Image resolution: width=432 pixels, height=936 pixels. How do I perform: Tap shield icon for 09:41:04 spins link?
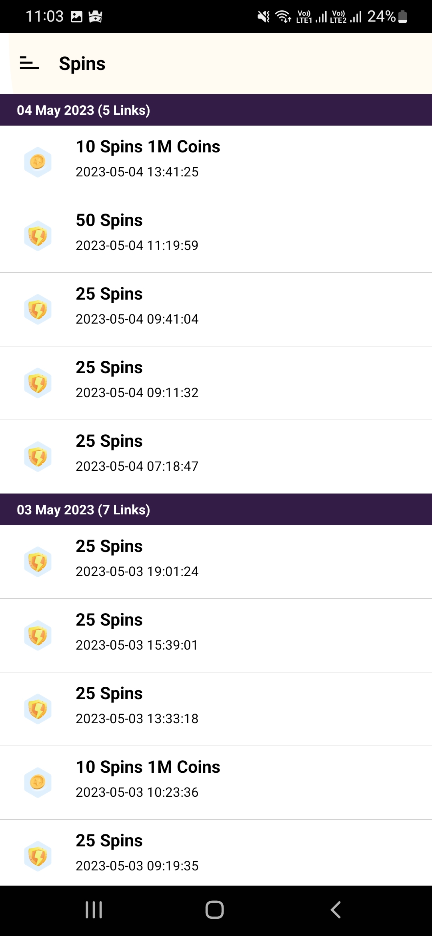38,309
